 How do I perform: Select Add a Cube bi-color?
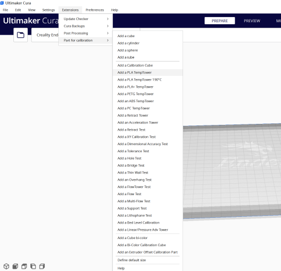click(147, 238)
